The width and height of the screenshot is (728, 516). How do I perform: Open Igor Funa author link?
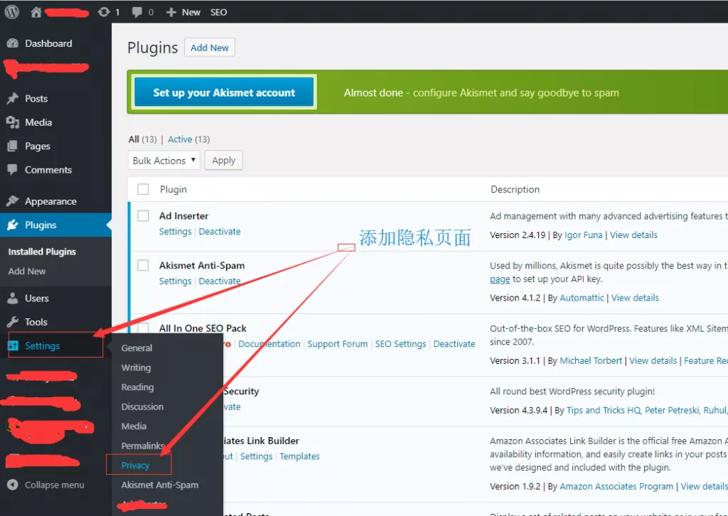pos(583,235)
